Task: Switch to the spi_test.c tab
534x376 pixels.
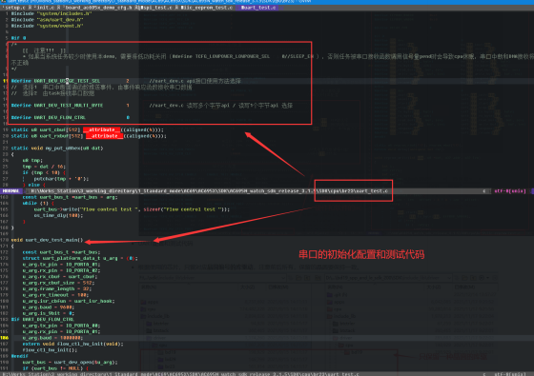Action: tap(156, 8)
